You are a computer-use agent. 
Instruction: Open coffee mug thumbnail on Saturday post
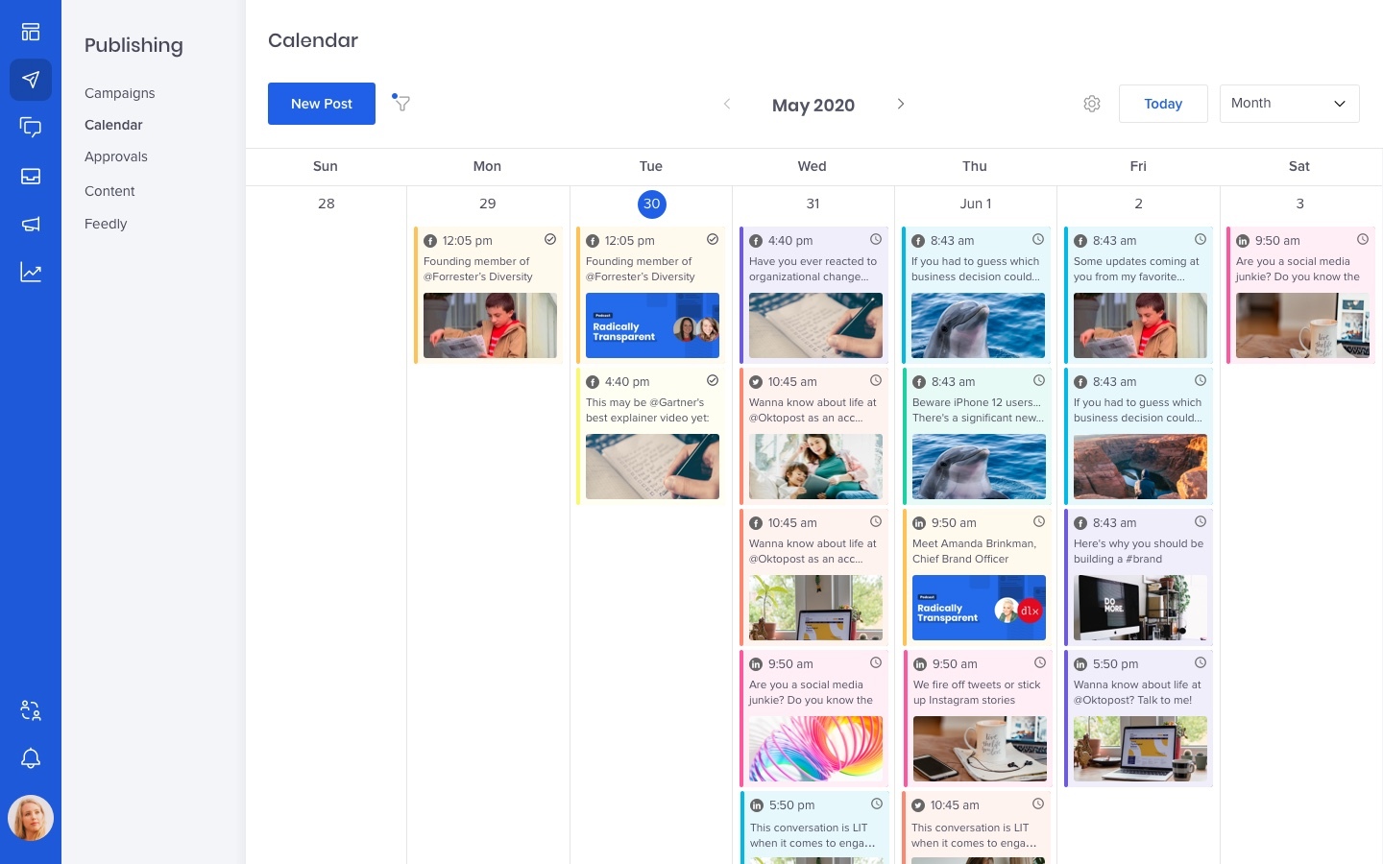tap(1302, 325)
